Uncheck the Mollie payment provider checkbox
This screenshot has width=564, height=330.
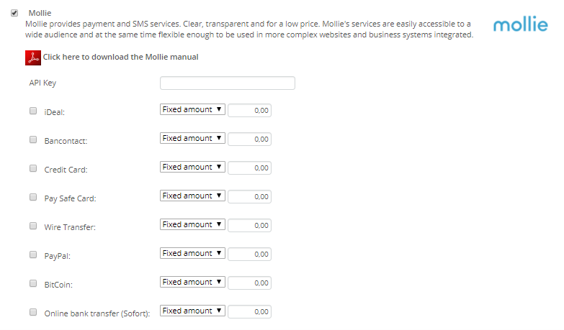14,13
